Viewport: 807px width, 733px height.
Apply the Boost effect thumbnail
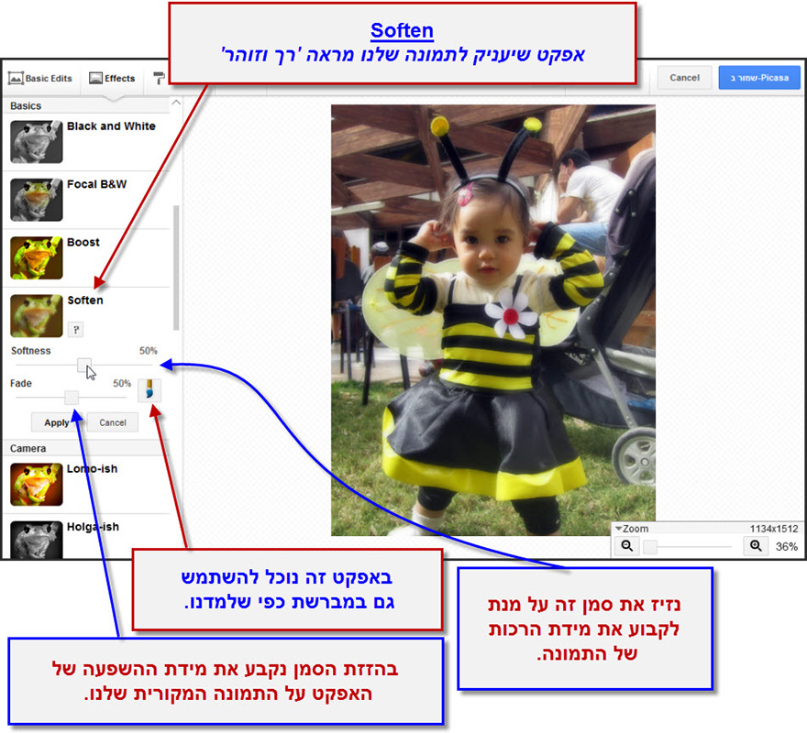(x=37, y=257)
